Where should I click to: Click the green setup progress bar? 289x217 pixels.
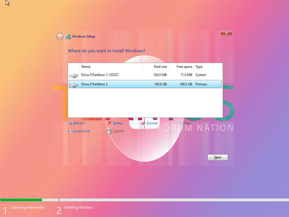(21, 200)
